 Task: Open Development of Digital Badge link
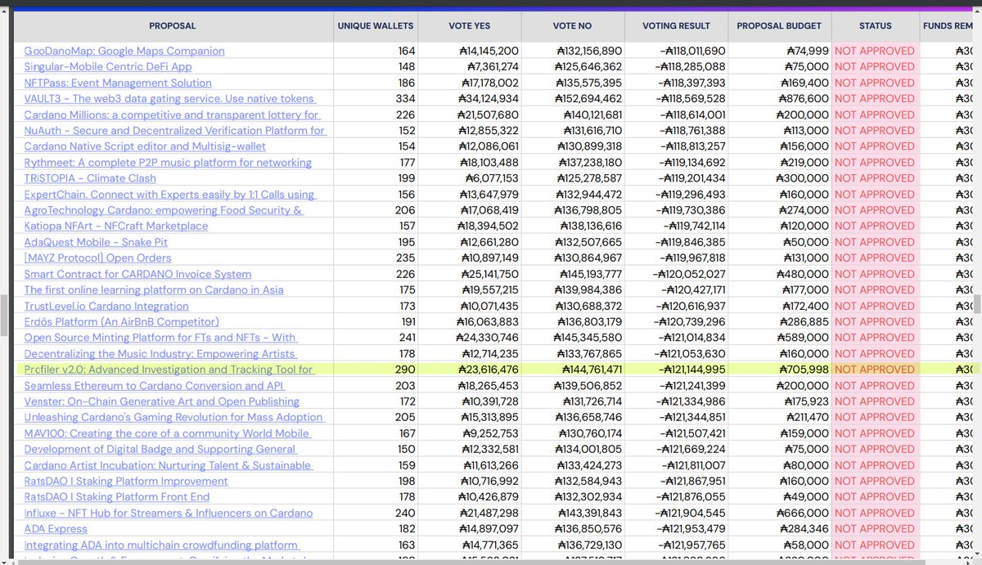[x=160, y=449]
